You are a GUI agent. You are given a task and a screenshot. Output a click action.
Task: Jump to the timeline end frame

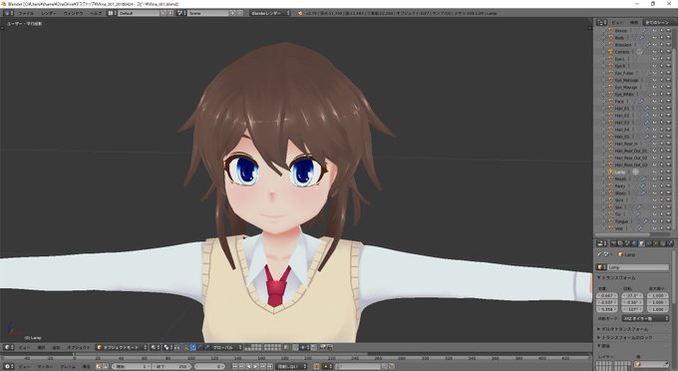click(270, 367)
